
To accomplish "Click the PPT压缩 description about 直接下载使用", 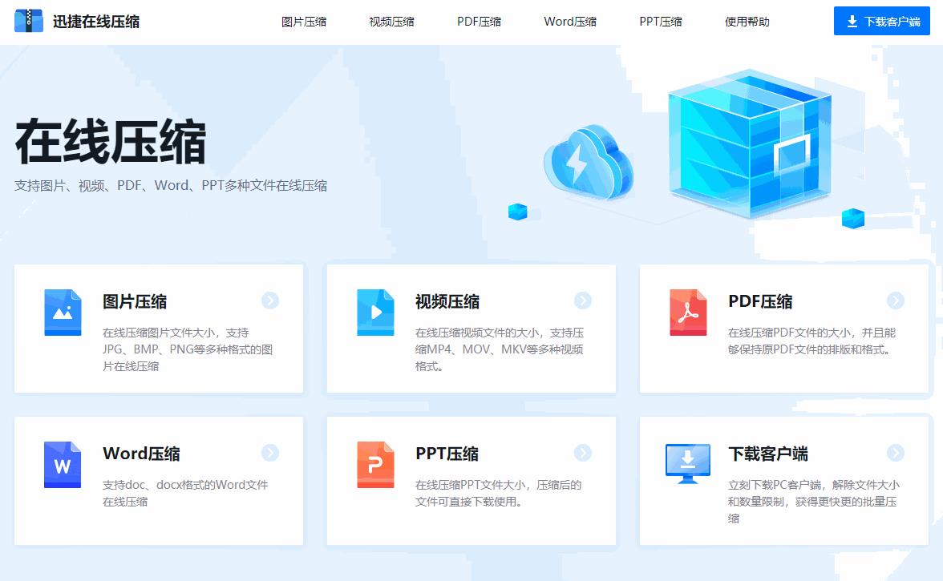I will click(x=499, y=493).
